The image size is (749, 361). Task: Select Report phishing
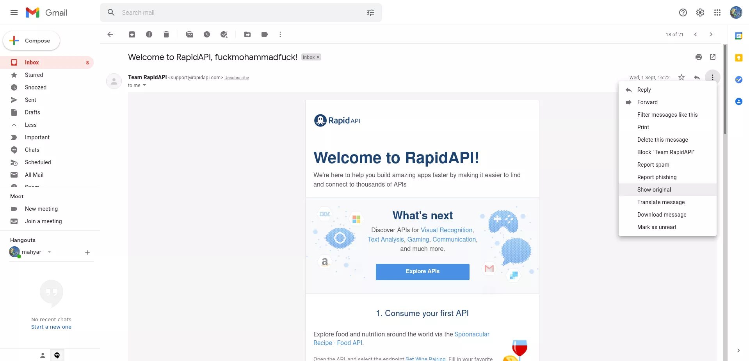point(667,177)
